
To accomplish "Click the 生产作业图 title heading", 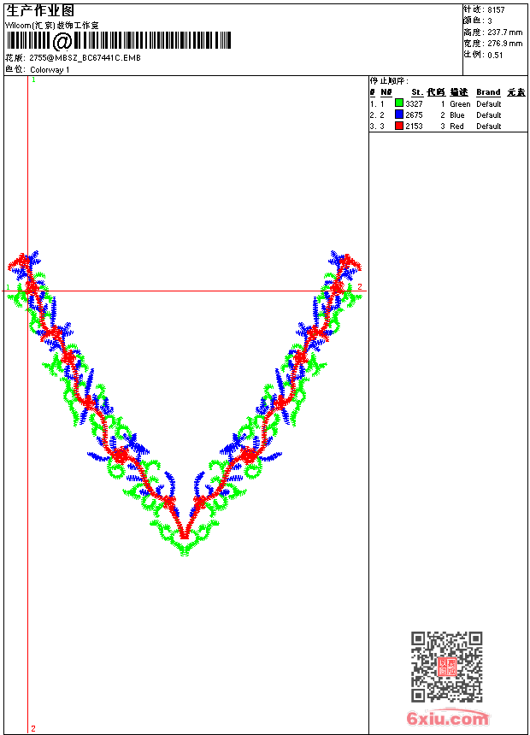I will click(40, 10).
